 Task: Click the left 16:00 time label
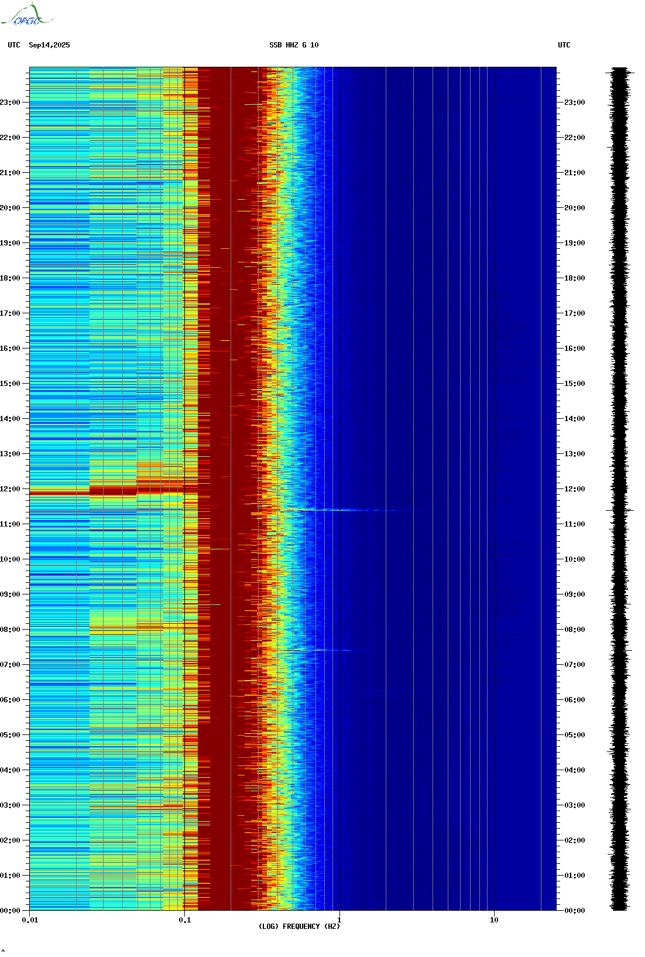pos(10,348)
